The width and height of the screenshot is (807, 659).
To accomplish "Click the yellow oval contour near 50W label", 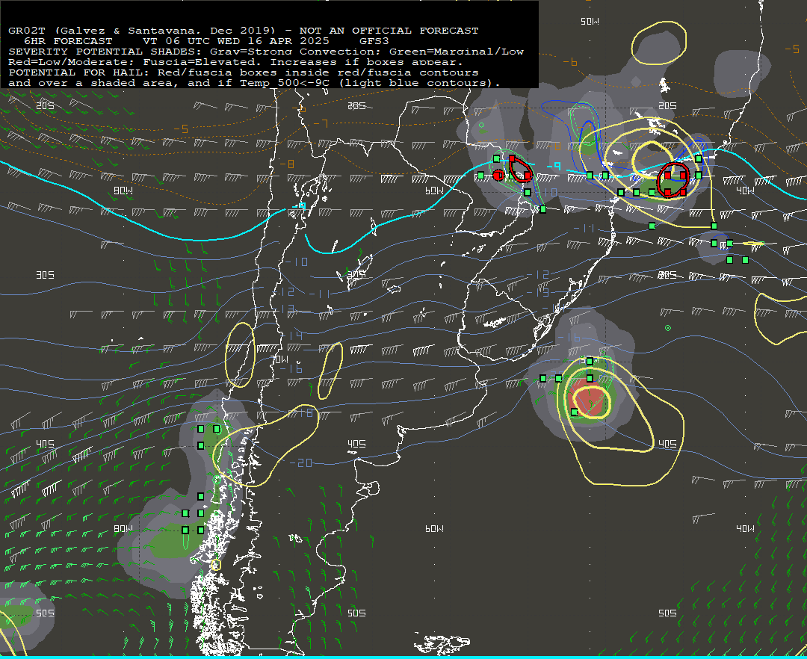I will [x=659, y=43].
